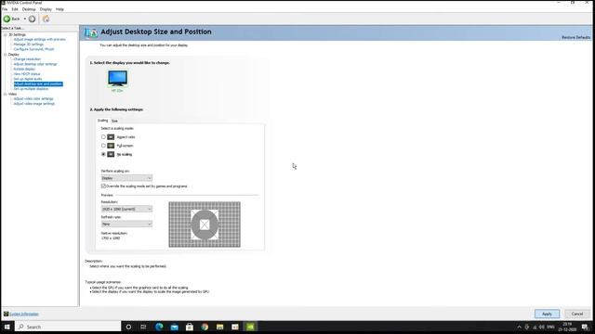Open Adjust video image settings
The height and width of the screenshot is (334, 595).
tap(34, 104)
